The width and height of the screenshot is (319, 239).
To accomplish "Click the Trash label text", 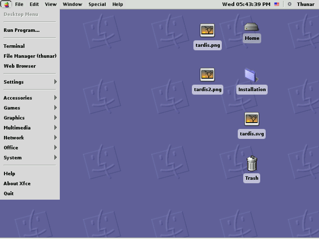I will (252, 178).
